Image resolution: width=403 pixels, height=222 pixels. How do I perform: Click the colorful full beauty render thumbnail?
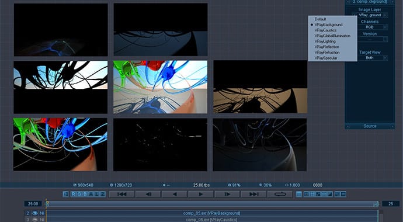tap(160, 87)
